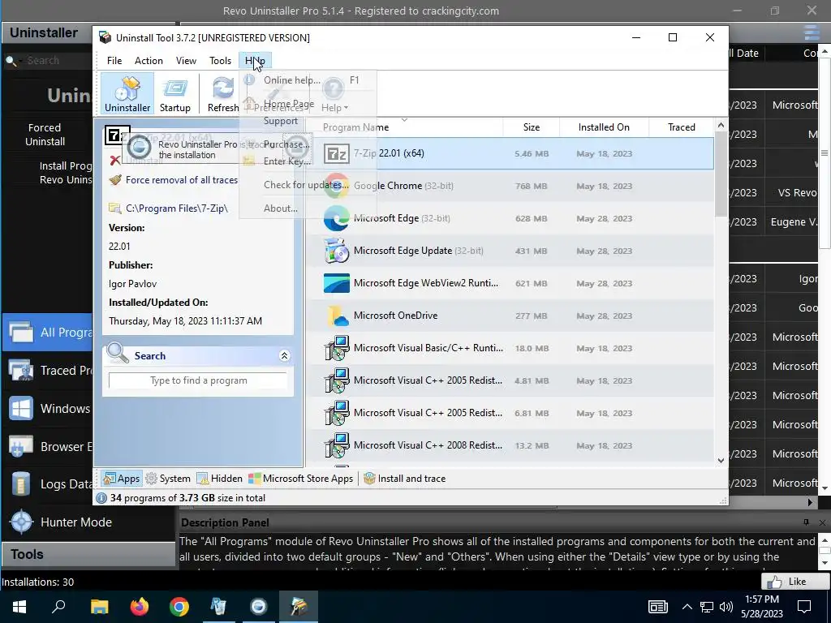Click Forced Uninstall in Revo window

45,135
